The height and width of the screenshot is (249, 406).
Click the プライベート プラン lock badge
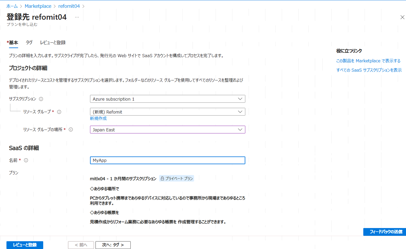pyautogui.click(x=177, y=178)
